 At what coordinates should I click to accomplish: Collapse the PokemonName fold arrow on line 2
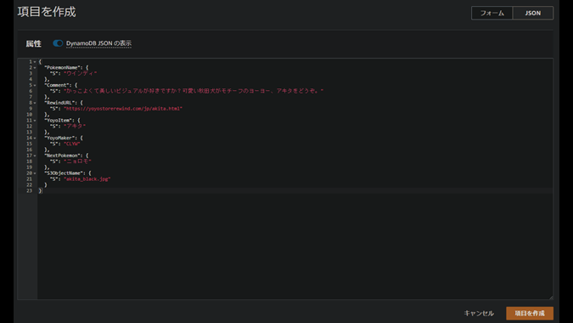tap(35, 68)
